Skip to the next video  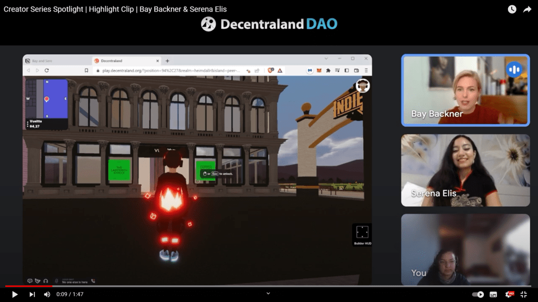pos(32,295)
